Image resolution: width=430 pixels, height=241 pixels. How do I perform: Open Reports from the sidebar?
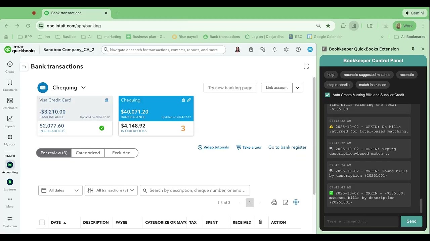point(10,122)
